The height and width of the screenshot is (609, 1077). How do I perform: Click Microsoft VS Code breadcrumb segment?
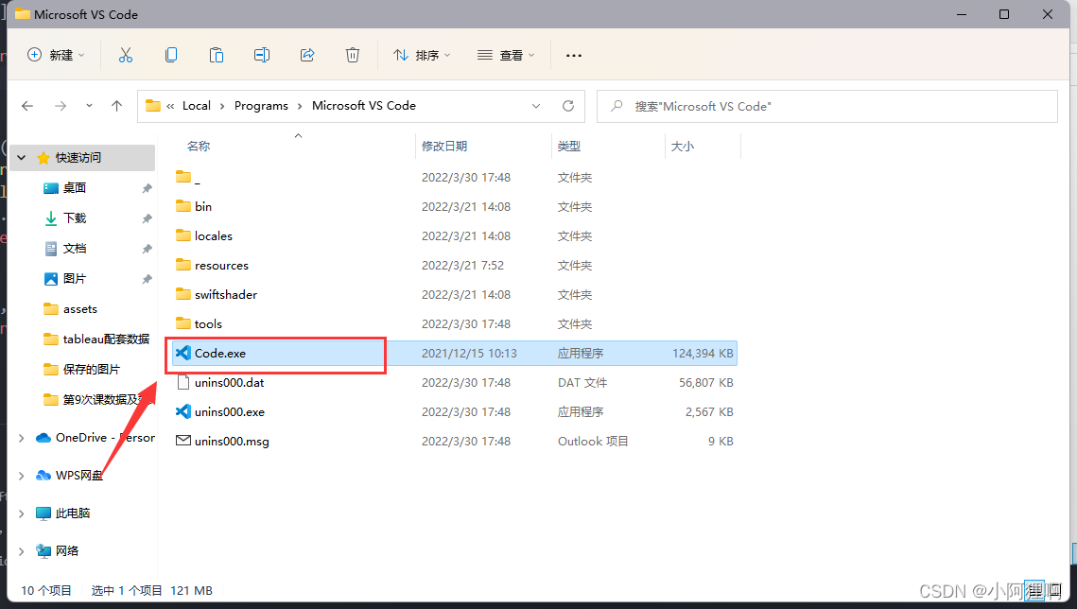point(364,106)
